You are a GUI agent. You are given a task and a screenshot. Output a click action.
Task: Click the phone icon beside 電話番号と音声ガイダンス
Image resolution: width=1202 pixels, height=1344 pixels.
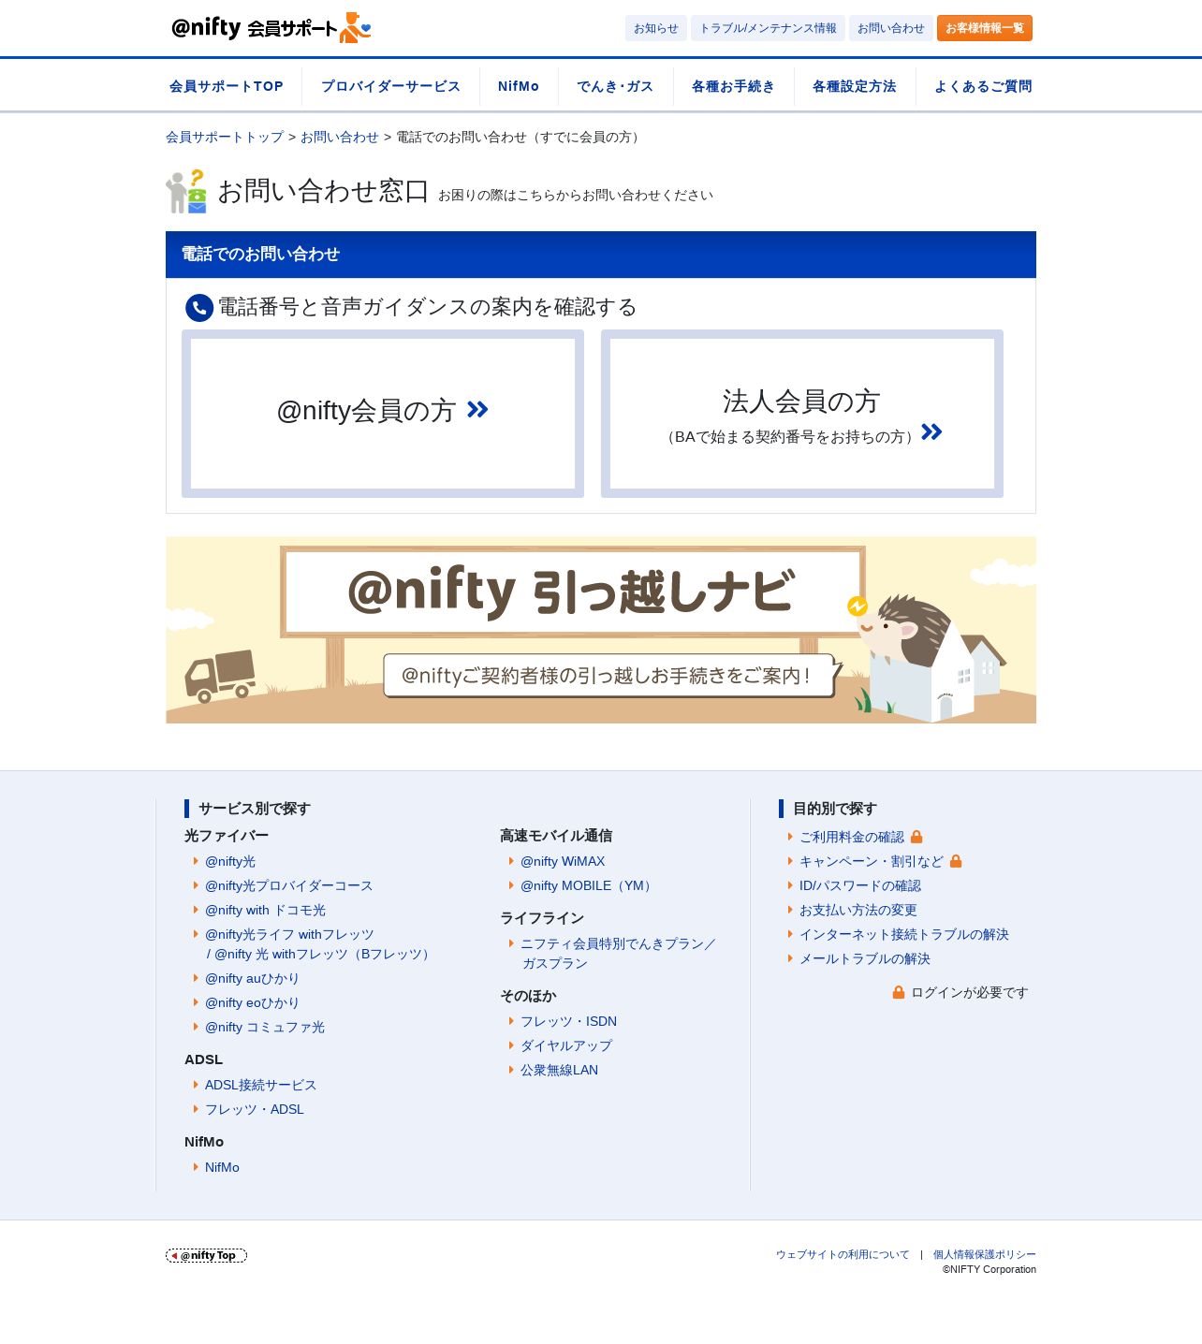(199, 308)
